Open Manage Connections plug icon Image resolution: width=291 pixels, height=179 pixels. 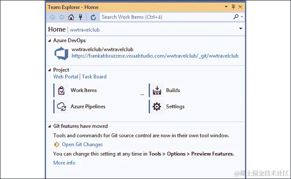pyautogui.click(x=81, y=17)
